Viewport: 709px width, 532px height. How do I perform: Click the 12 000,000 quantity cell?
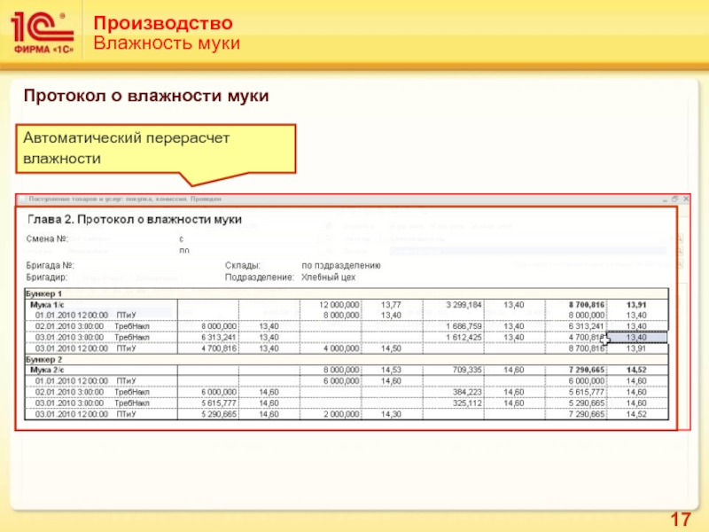tap(339, 305)
